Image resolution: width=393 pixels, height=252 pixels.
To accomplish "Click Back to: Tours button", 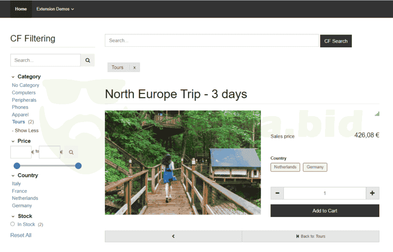I will (311, 236).
